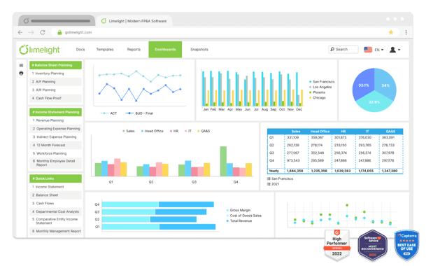Click the Limelight logo
This screenshot has height=266, width=426.
tap(39, 50)
